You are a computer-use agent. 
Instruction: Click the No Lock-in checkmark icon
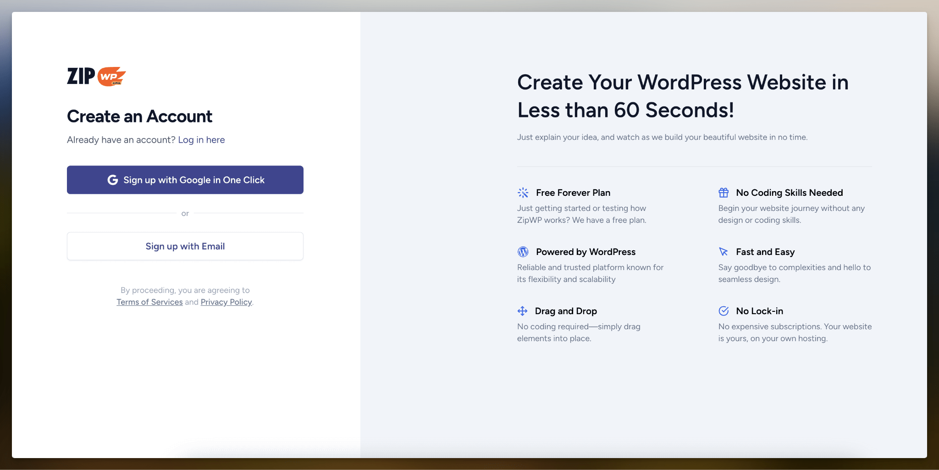click(x=724, y=311)
